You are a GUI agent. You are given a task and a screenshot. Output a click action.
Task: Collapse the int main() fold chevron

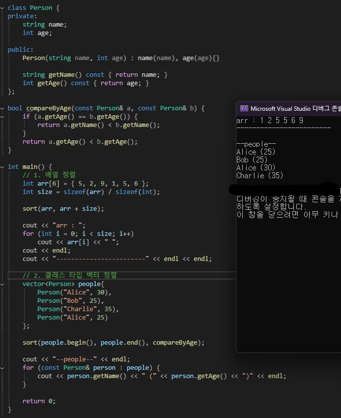[2, 167]
